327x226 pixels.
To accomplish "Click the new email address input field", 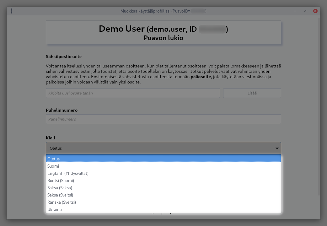I will click(x=133, y=93).
